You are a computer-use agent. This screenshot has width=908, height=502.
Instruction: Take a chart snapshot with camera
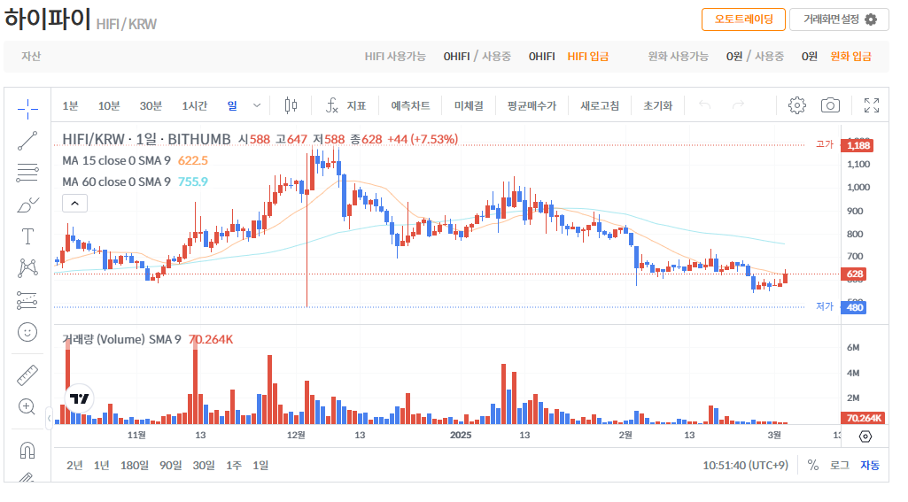830,105
